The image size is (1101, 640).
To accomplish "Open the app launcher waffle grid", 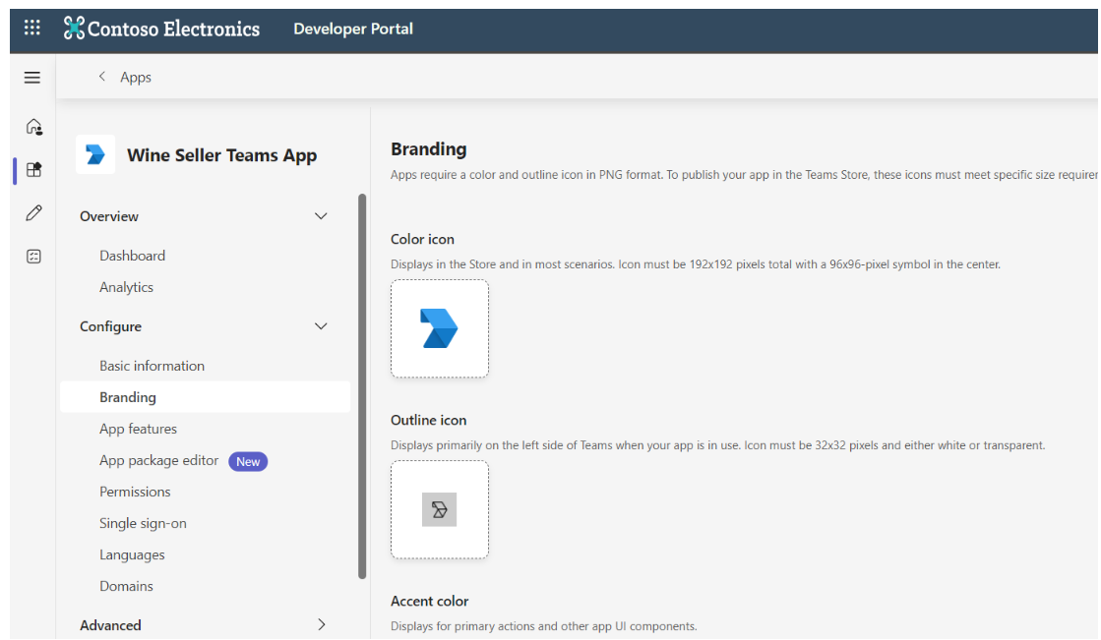I will point(32,29).
